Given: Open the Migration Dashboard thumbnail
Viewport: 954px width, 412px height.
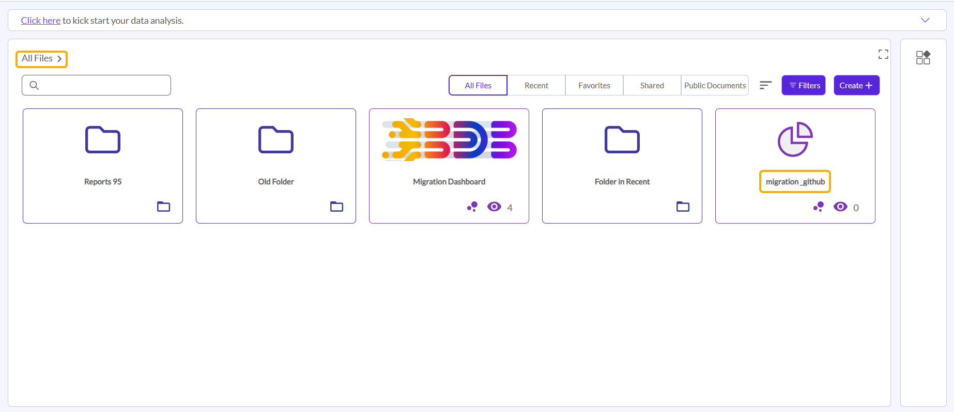Looking at the screenshot, I should [x=449, y=140].
